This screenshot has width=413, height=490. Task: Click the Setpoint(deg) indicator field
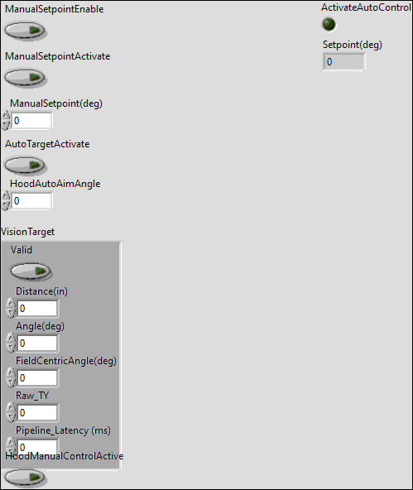[x=343, y=61]
